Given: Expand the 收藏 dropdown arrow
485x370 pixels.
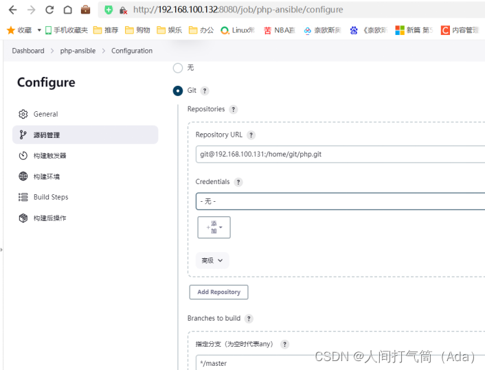Looking at the screenshot, I should click(39, 30).
